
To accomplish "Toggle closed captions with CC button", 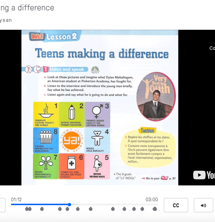I will [x=176, y=205].
